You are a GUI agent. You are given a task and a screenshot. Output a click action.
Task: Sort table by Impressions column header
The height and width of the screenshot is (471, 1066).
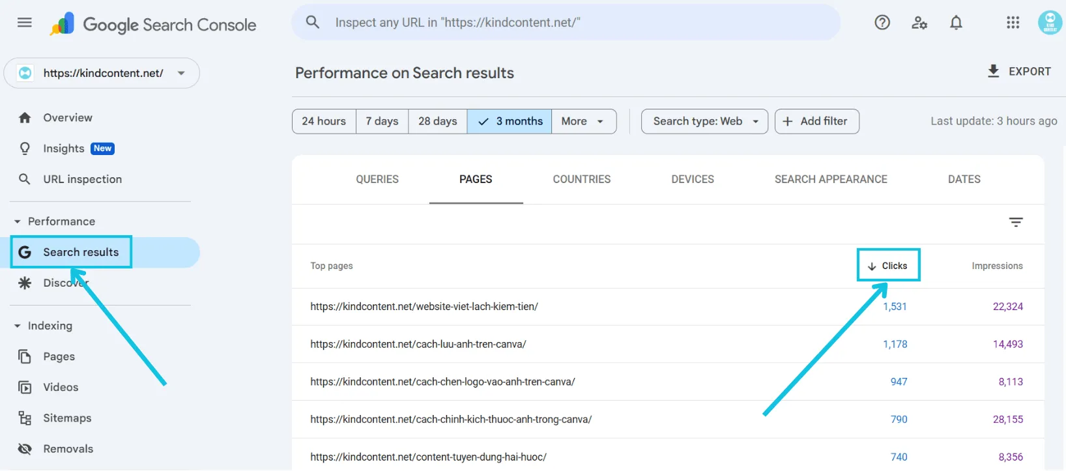pos(997,266)
